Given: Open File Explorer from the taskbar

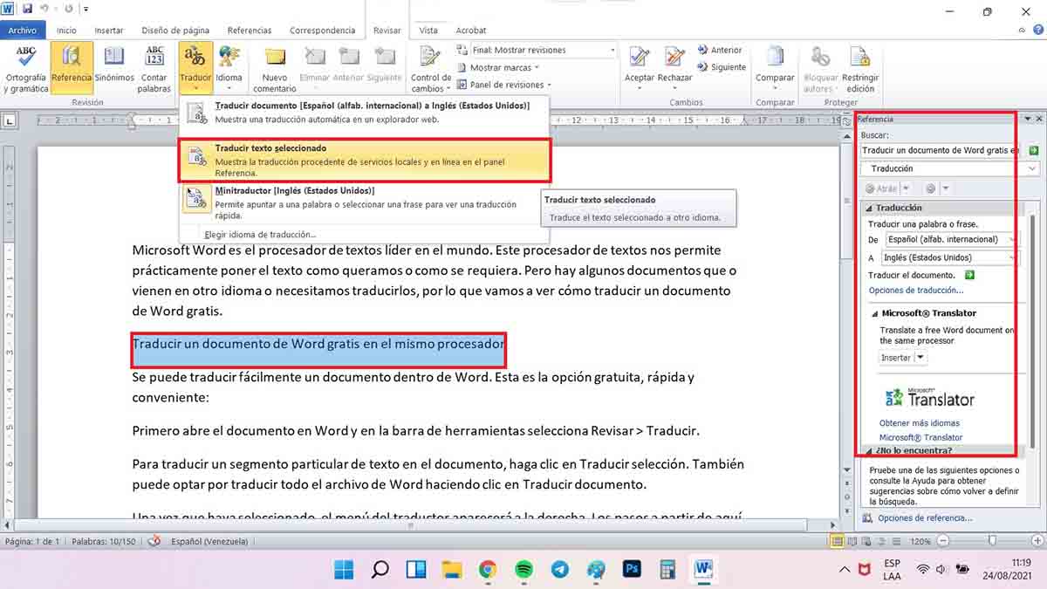Looking at the screenshot, I should tap(451, 570).
